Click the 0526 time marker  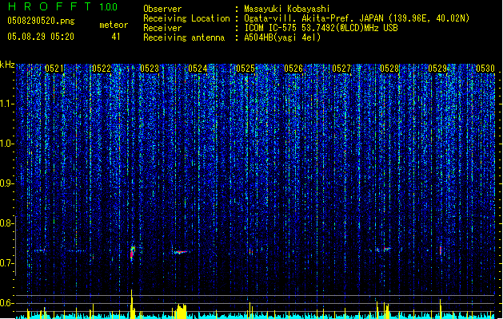pos(293,69)
